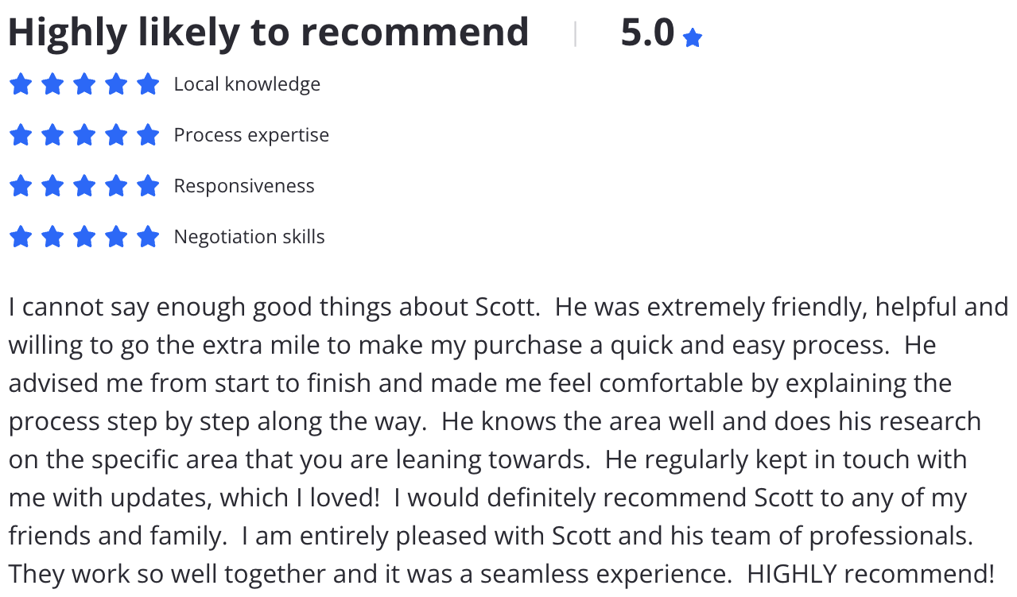Viewport: 1017px width, 597px height.
Task: Click the first star for Responsiveness
Action: [21, 186]
